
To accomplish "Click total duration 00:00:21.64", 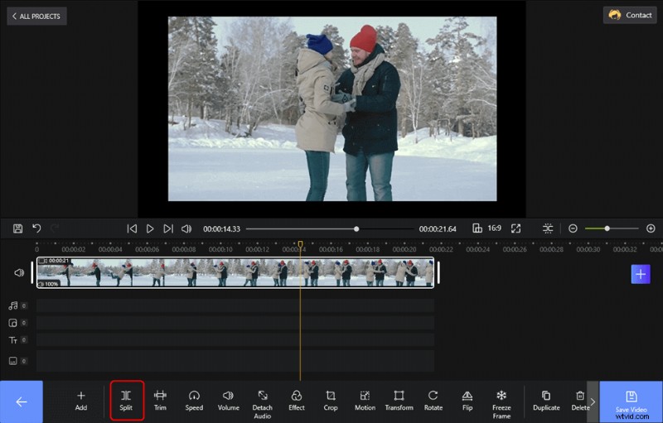I will [x=438, y=228].
